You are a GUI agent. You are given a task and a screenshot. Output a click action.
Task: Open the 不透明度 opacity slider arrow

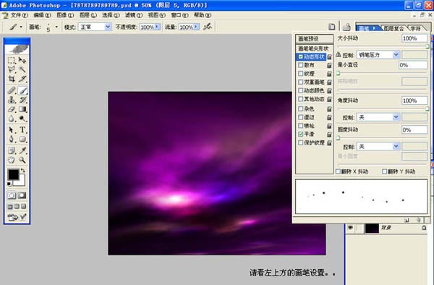click(x=157, y=27)
